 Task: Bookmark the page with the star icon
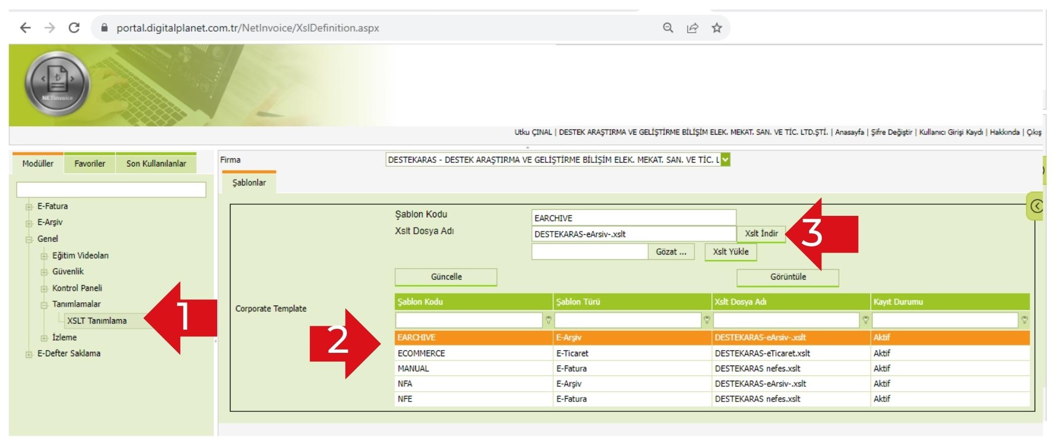click(x=717, y=28)
